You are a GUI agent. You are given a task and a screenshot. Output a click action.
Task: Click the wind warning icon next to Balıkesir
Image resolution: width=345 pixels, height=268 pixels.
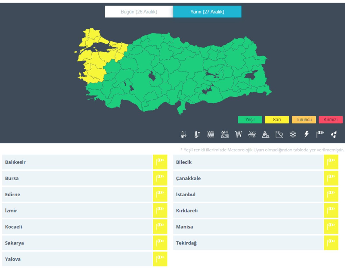point(160,162)
